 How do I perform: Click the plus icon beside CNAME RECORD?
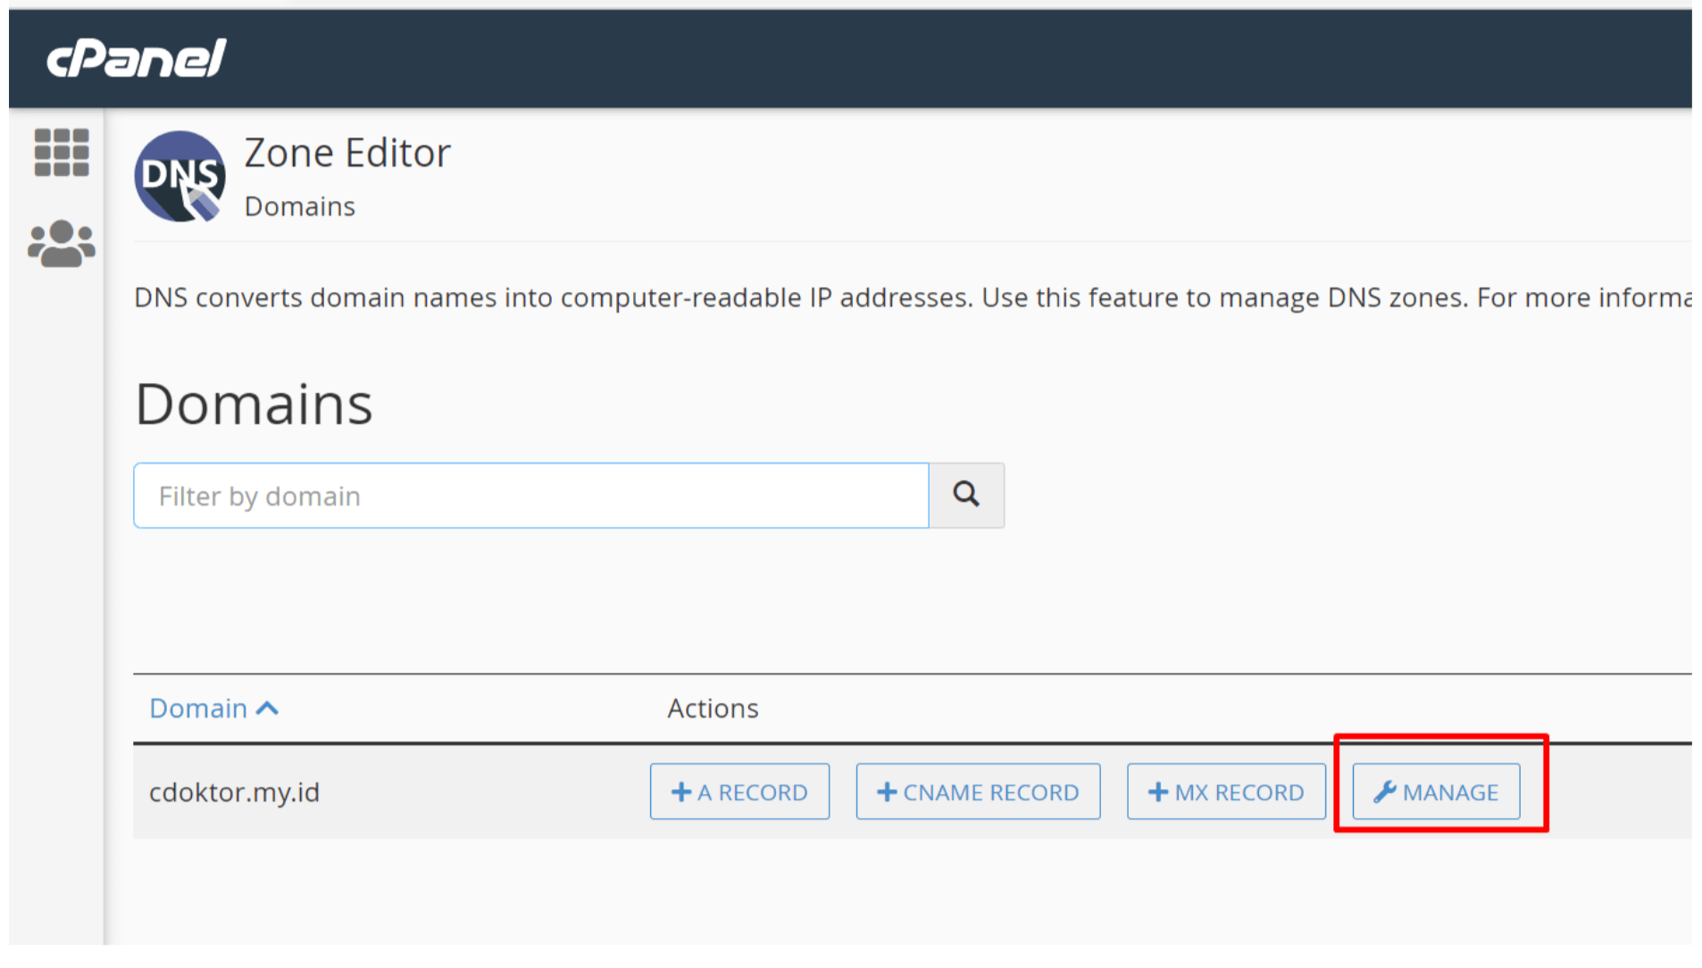click(887, 792)
